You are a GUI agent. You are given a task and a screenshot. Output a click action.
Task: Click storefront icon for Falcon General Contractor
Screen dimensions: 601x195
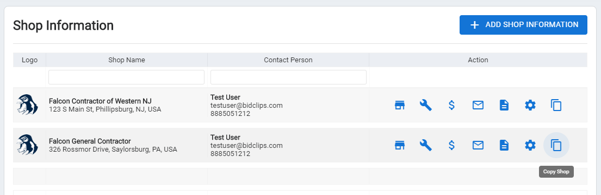tap(400, 145)
